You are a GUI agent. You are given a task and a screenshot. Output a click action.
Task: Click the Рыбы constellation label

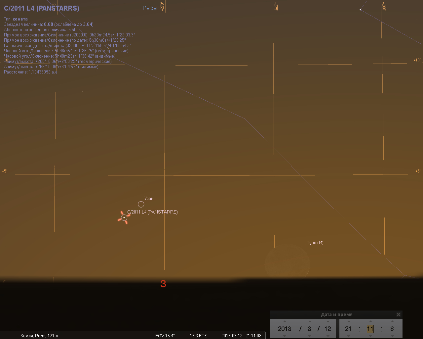click(x=150, y=8)
